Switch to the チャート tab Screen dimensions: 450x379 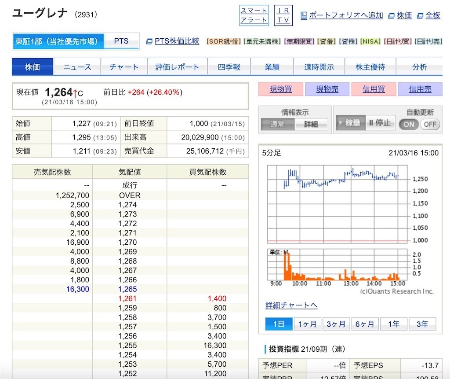tap(124, 67)
